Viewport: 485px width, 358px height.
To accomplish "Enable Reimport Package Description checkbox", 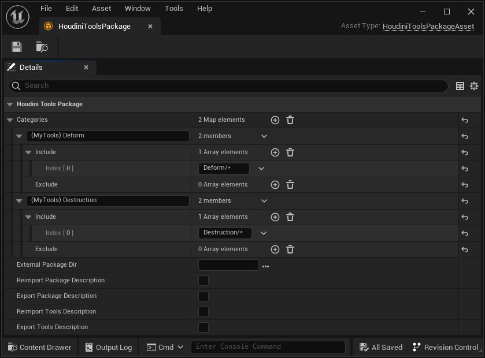I will (x=203, y=281).
